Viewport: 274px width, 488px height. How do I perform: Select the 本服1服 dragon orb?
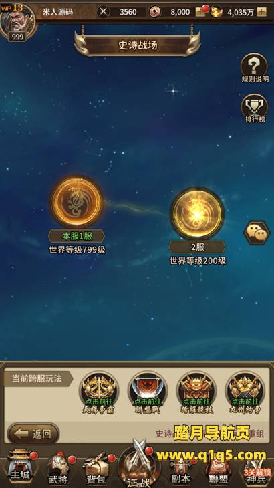[76, 203]
